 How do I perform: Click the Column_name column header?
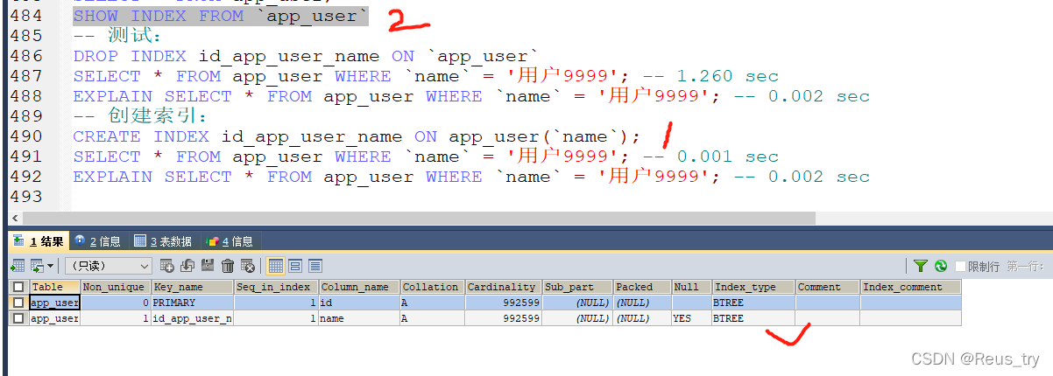coord(359,287)
